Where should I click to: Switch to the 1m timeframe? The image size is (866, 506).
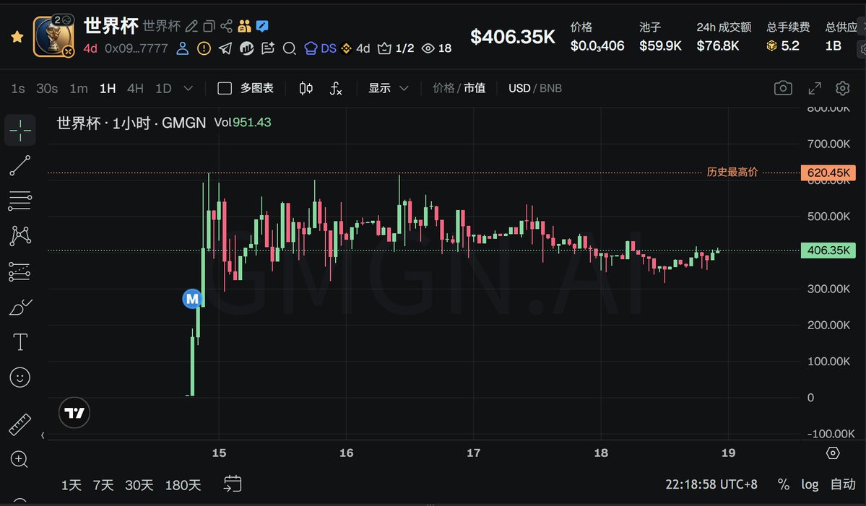(x=79, y=88)
